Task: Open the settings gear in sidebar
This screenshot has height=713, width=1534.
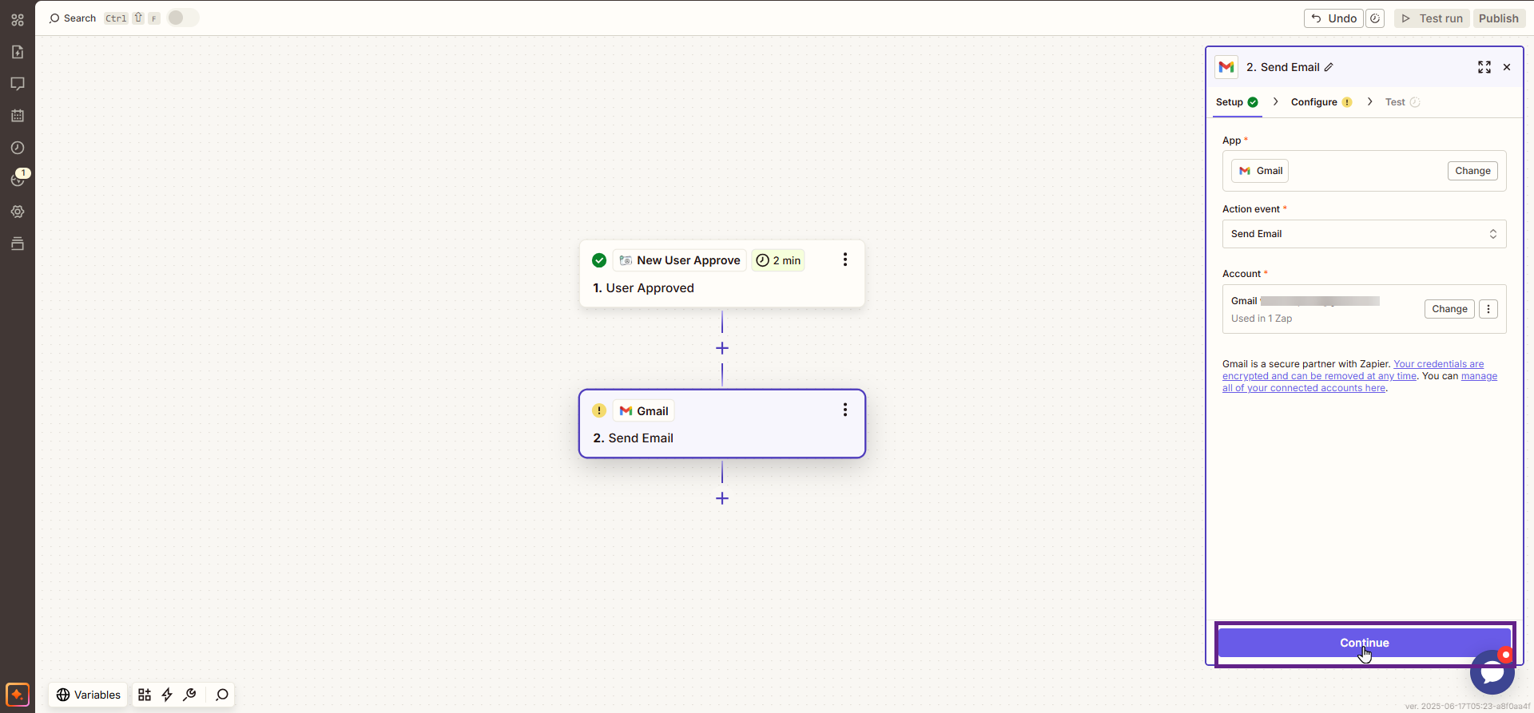Action: coord(18,212)
